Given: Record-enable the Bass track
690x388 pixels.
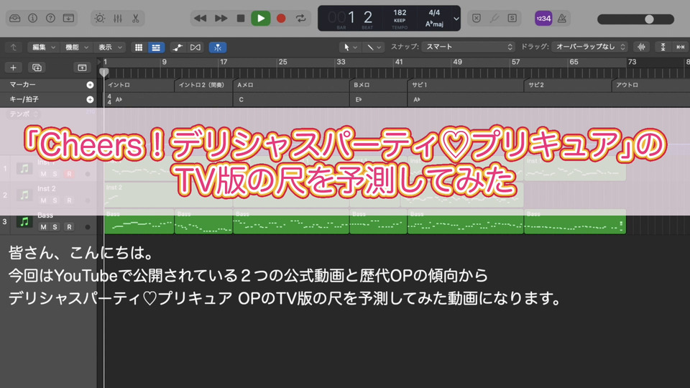Looking at the screenshot, I should [69, 227].
